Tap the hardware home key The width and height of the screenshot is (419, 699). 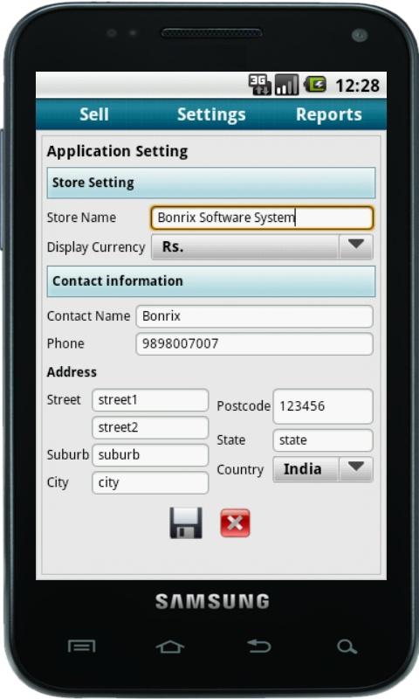click(169, 647)
